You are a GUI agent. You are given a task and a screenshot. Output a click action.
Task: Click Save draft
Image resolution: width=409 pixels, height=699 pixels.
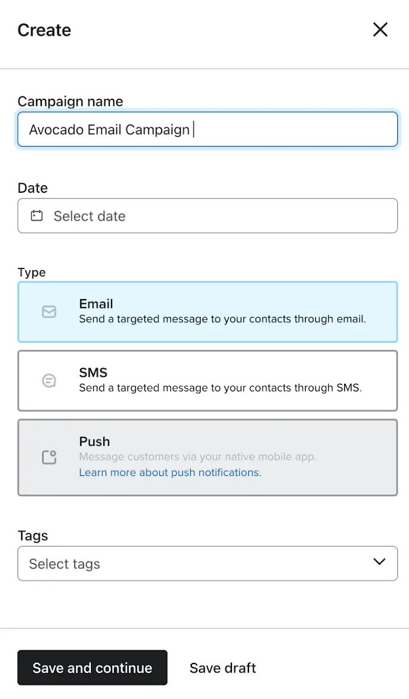tap(223, 668)
